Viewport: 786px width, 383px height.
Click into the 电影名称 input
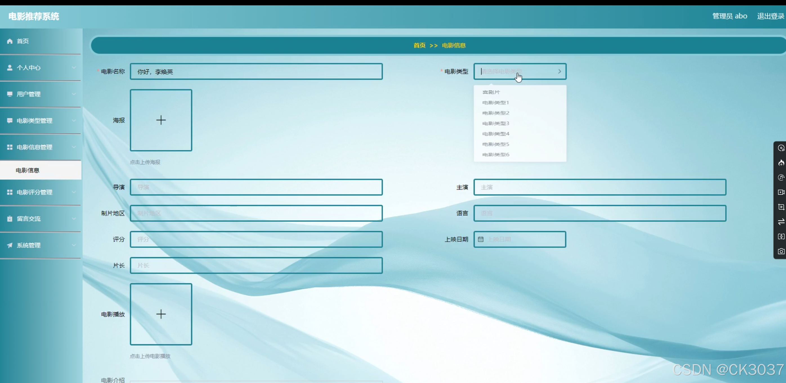pos(256,72)
